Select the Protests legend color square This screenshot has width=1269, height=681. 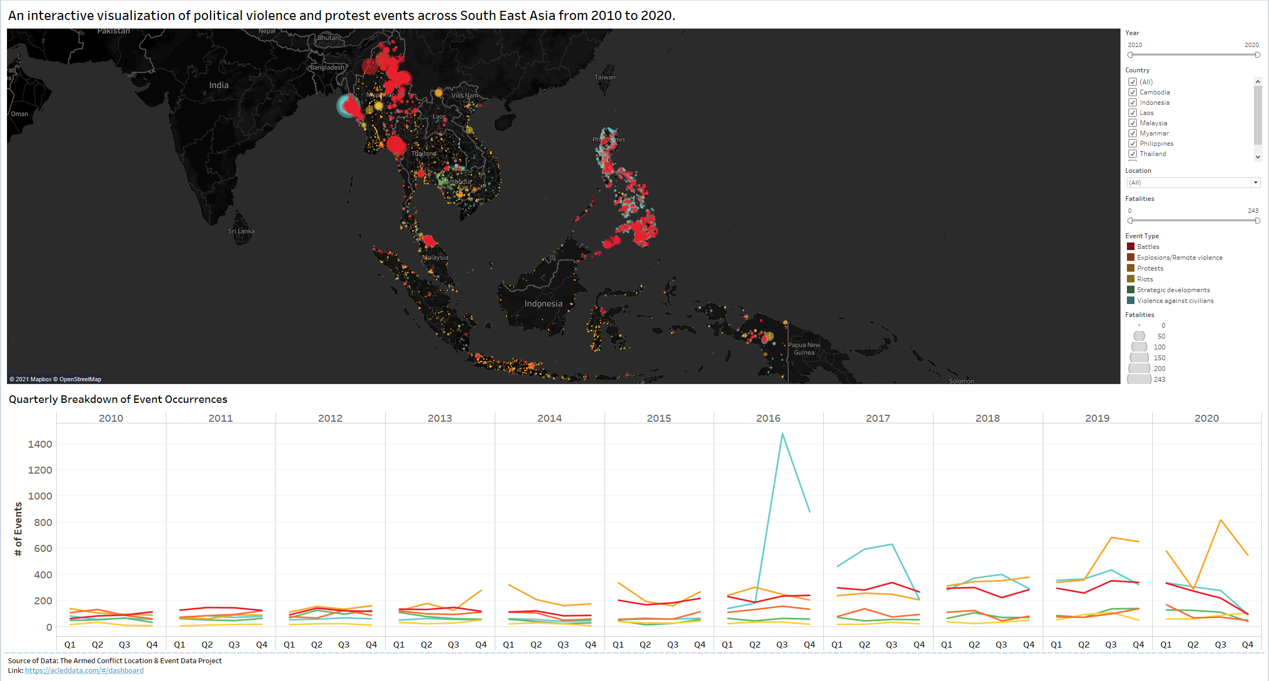pos(1130,268)
